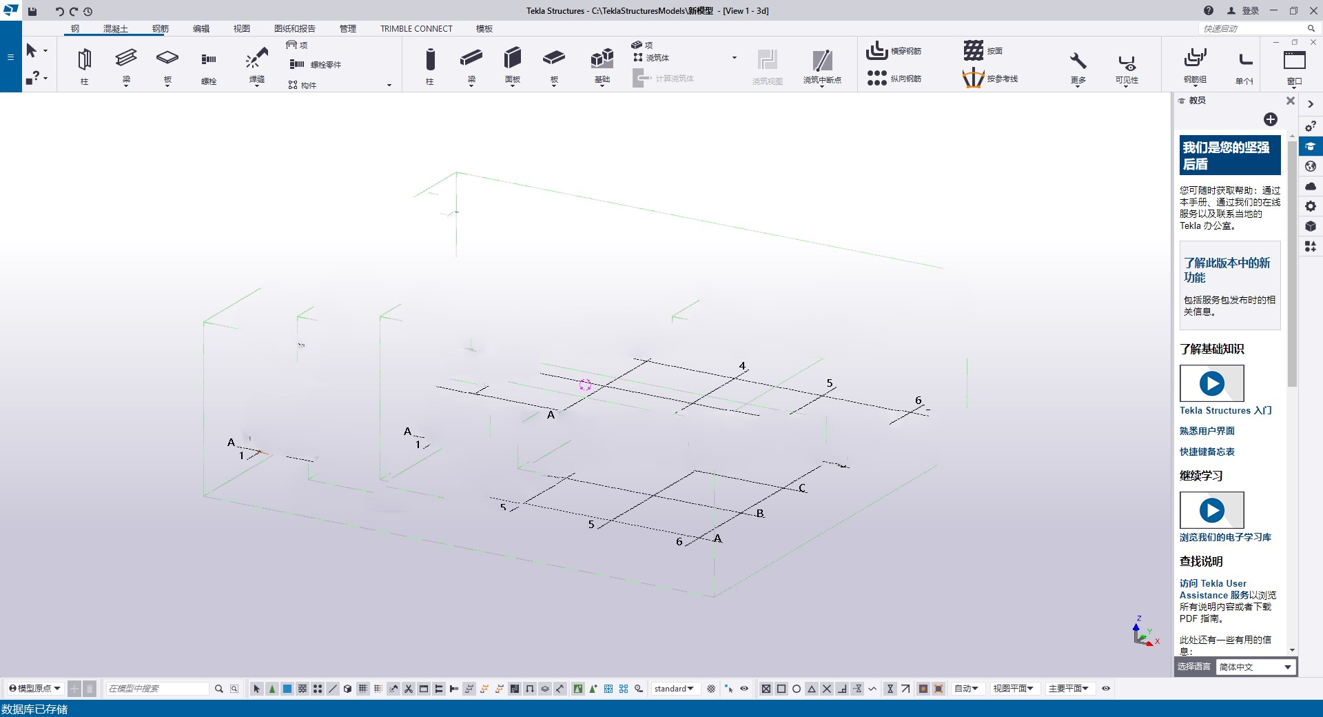Toggle the scissors select cuts switch

click(x=409, y=689)
